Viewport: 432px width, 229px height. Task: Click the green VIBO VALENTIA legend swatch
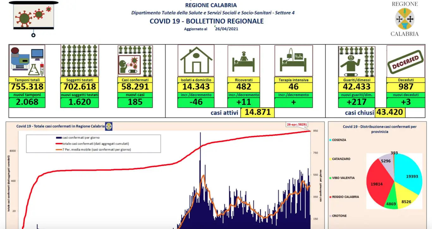point(330,178)
